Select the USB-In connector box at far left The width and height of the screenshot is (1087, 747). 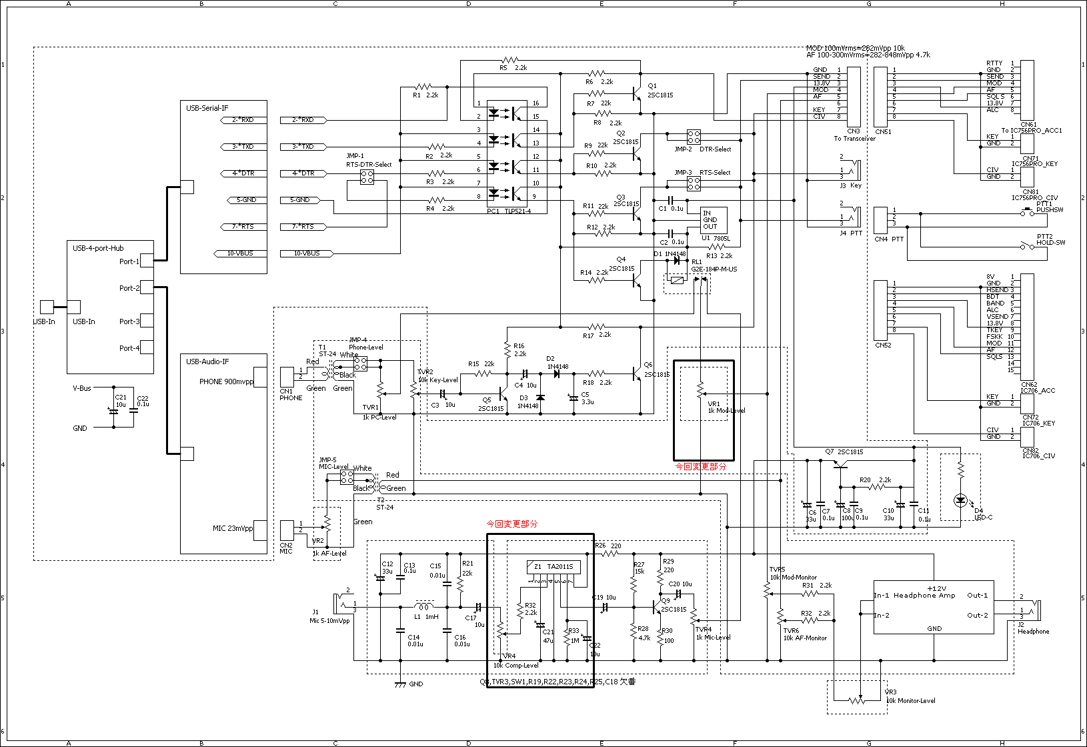click(x=47, y=307)
